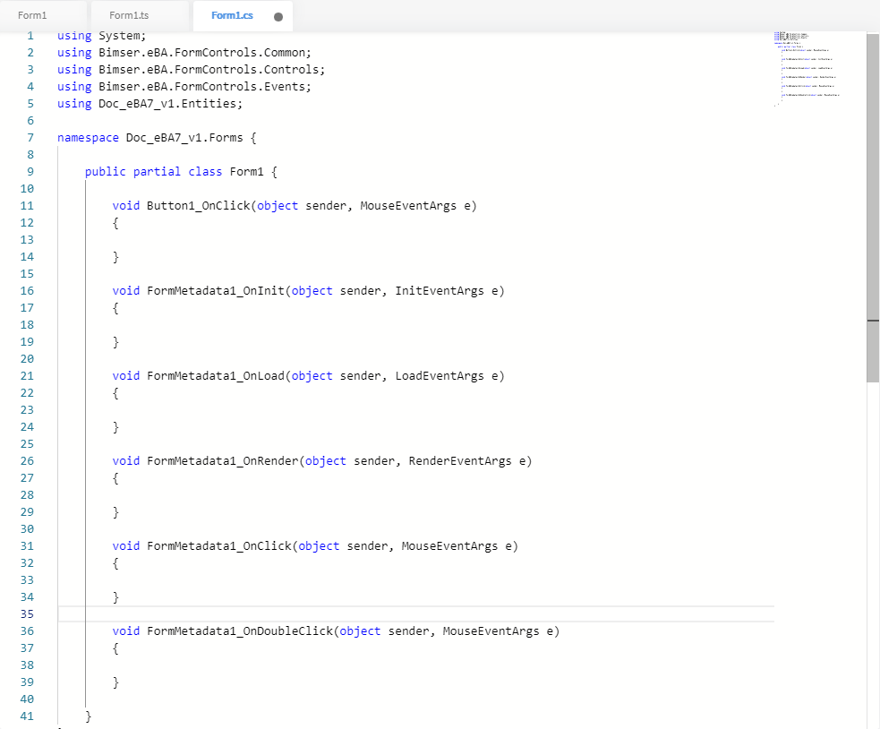The height and width of the screenshot is (729, 880).
Task: Click the 'partial' keyword in class declaration
Action: click(157, 171)
